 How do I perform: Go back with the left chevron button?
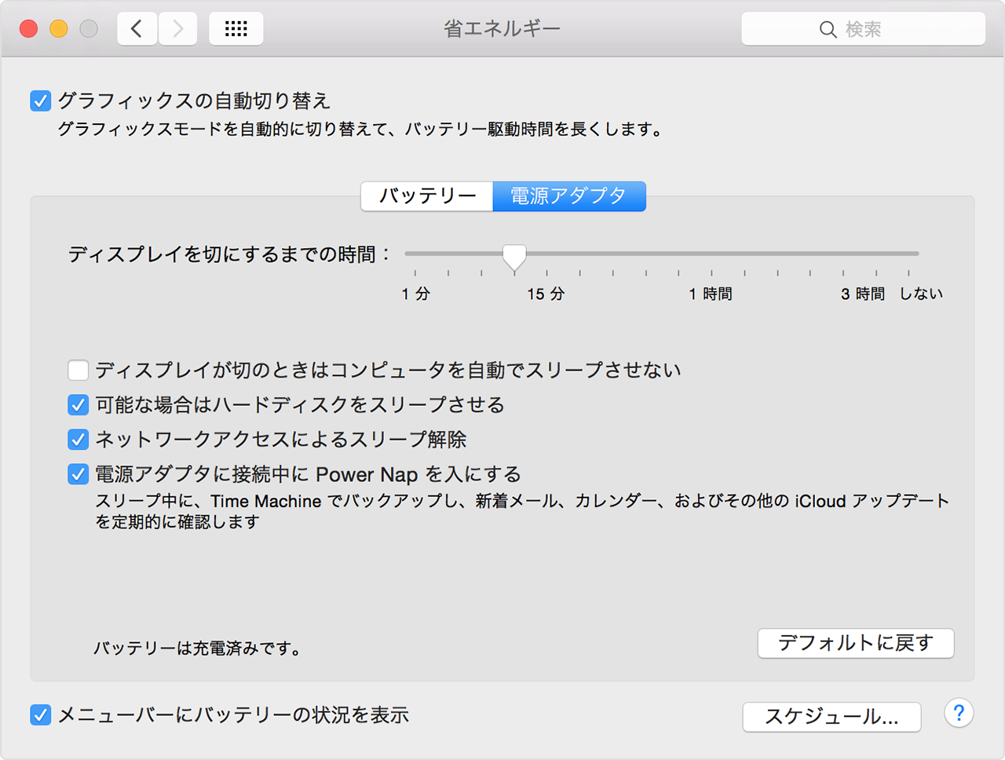coord(137,29)
